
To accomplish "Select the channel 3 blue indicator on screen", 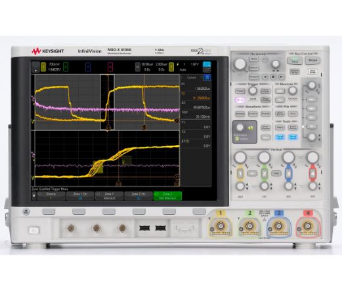I will click(x=88, y=67).
